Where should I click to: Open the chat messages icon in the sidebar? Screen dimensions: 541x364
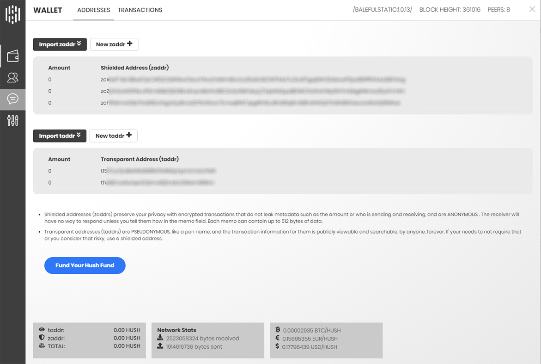[x=13, y=99]
